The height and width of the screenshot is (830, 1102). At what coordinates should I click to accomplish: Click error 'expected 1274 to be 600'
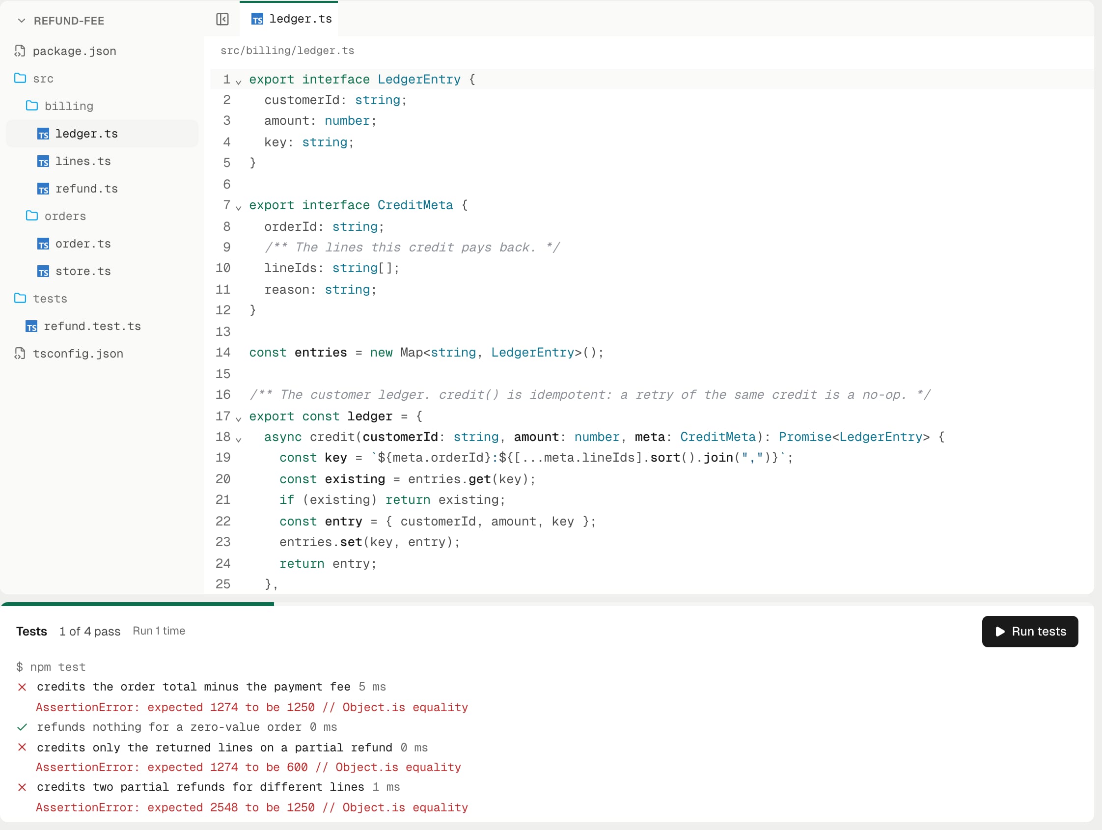pyautogui.click(x=248, y=767)
